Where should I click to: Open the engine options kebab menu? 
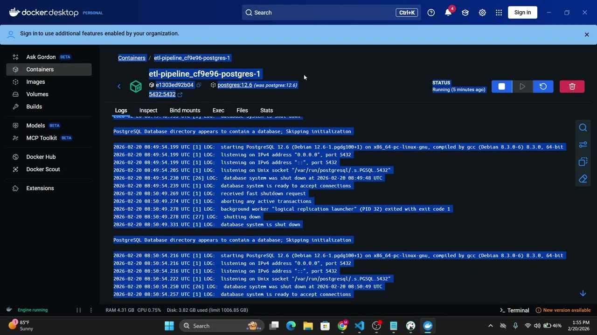91,310
